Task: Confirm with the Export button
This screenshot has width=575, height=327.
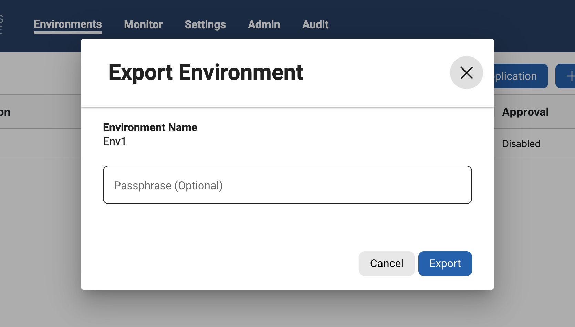Action: click(445, 263)
